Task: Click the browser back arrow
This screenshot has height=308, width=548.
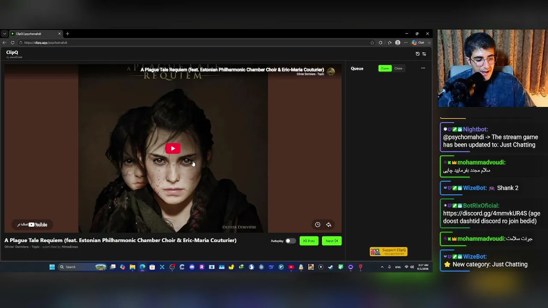Action: 4,43
